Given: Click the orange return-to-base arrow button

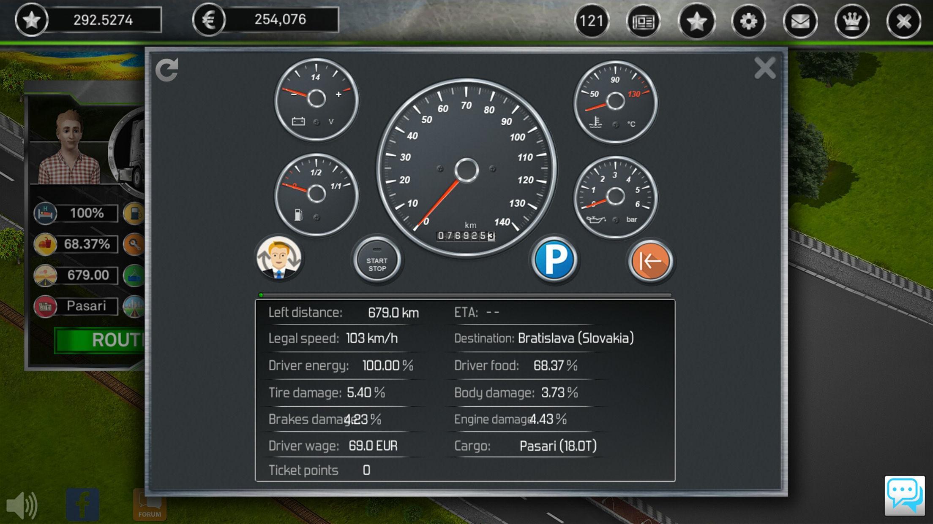Looking at the screenshot, I should (650, 261).
